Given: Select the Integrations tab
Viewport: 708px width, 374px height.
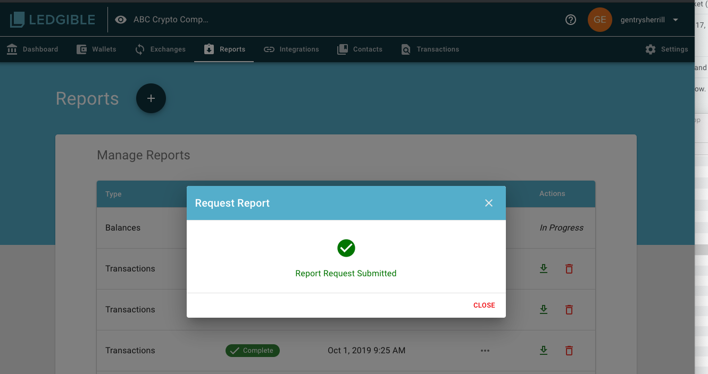Looking at the screenshot, I should click(x=291, y=49).
